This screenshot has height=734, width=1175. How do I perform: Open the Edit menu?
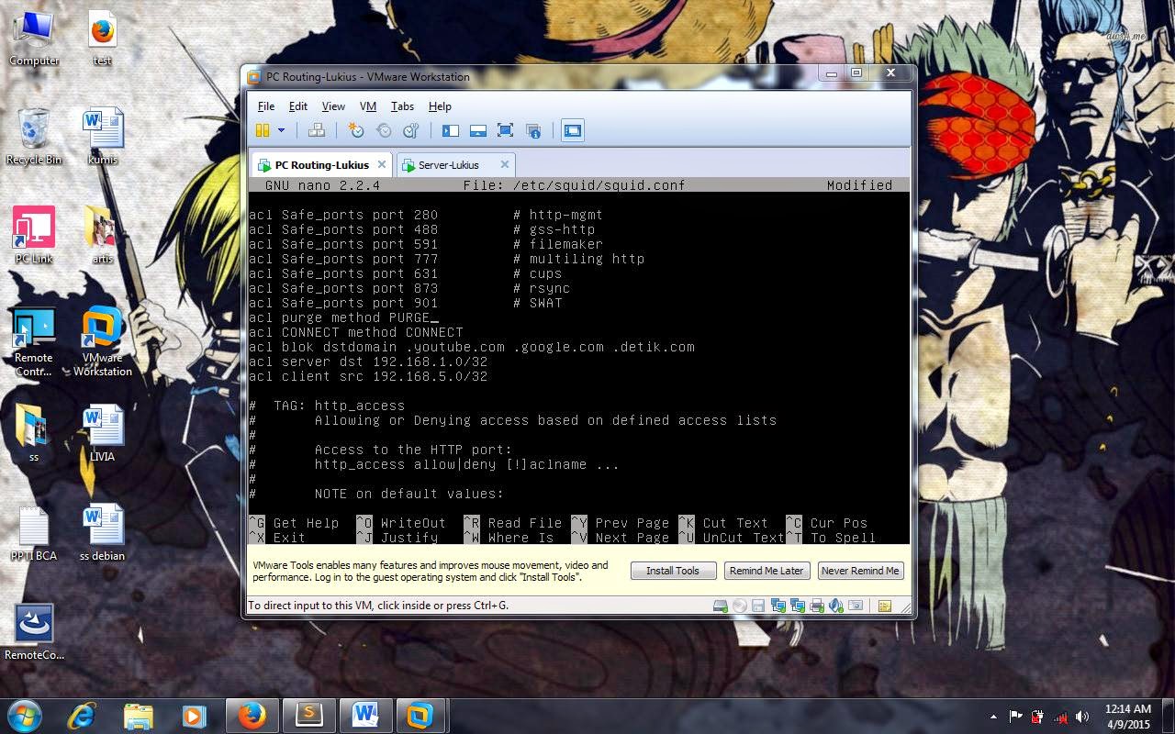point(298,106)
